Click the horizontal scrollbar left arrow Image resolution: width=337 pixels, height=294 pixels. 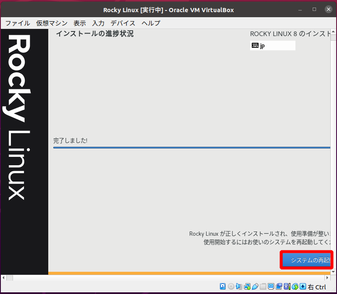point(3,278)
